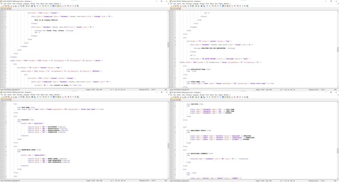This screenshot has width=339, height=182.
Task: Click New file icon in the Company Website window
Action: (x=2, y=6)
